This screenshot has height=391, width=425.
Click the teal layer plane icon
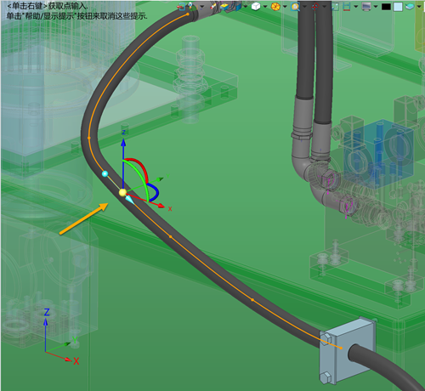click(410, 7)
